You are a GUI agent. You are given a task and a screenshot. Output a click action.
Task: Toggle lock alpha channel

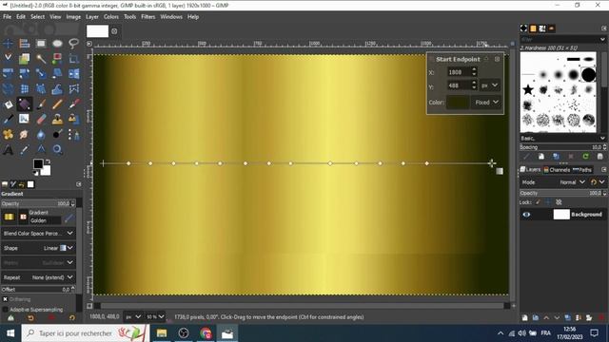click(559, 202)
